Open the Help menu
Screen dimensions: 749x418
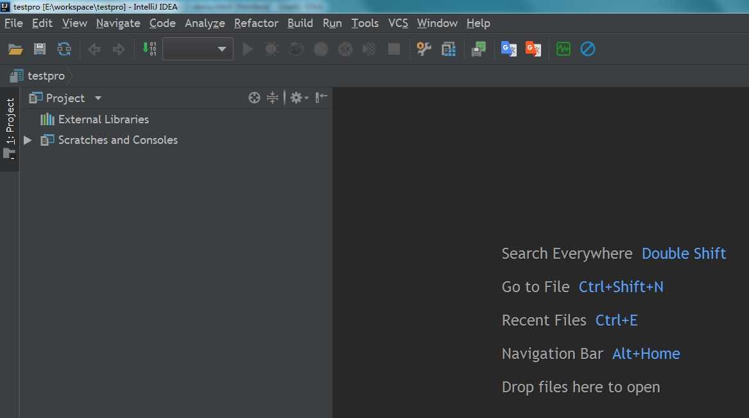[x=478, y=23]
